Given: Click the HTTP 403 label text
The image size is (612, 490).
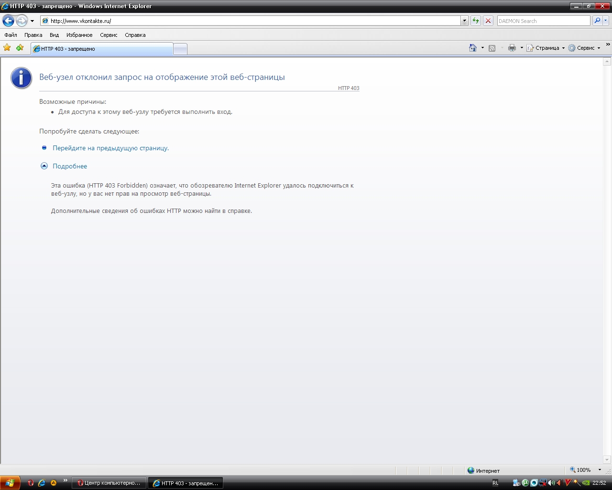Looking at the screenshot, I should 349,88.
